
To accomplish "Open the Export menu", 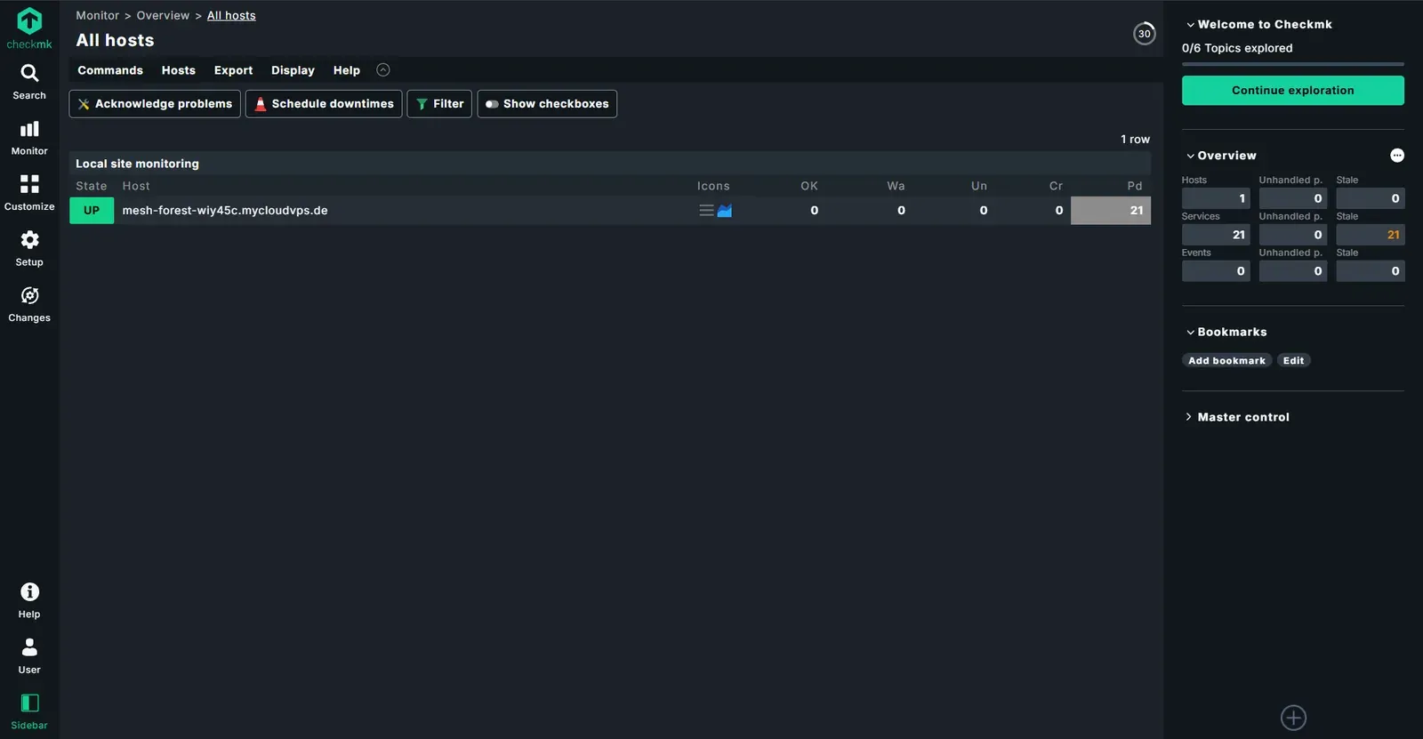I will (233, 70).
